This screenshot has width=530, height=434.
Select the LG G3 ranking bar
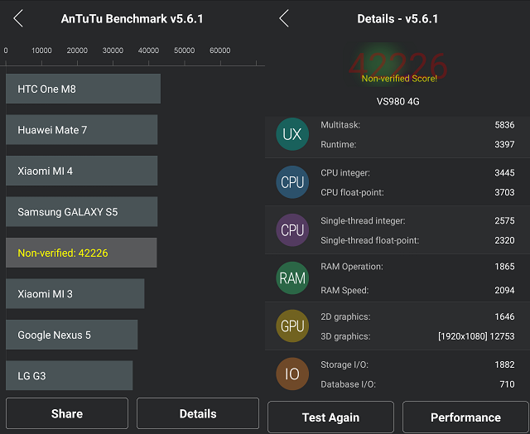tap(69, 375)
